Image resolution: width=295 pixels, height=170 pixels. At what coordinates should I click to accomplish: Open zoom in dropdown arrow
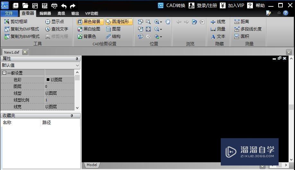161,22
